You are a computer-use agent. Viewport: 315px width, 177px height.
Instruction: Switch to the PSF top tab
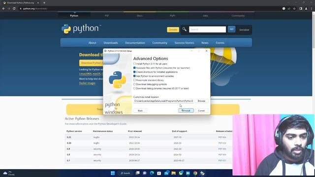coord(107,16)
